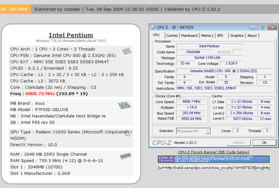Image resolution: width=279 pixels, height=188 pixels.
Task: Minimize the CPU-Z window
Action: tap(253, 27)
